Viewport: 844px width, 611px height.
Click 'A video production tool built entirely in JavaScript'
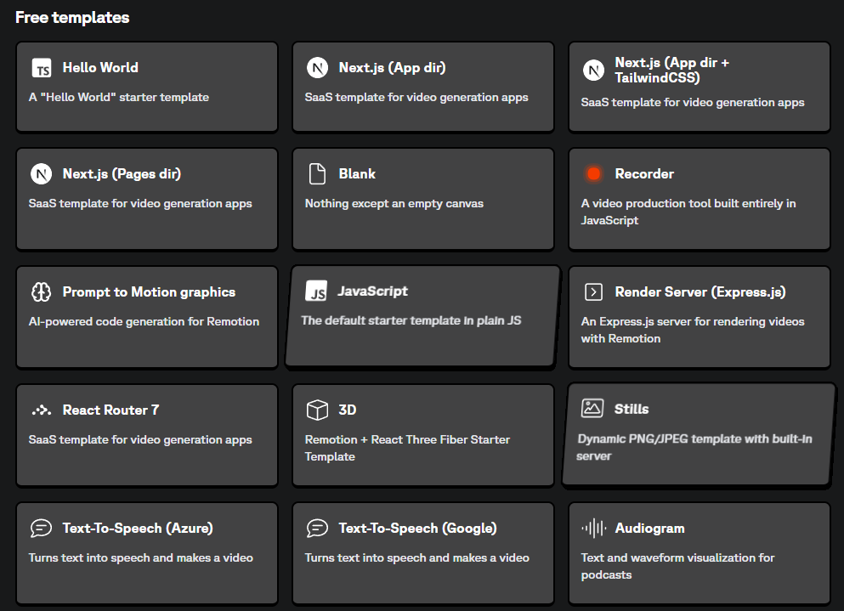688,212
